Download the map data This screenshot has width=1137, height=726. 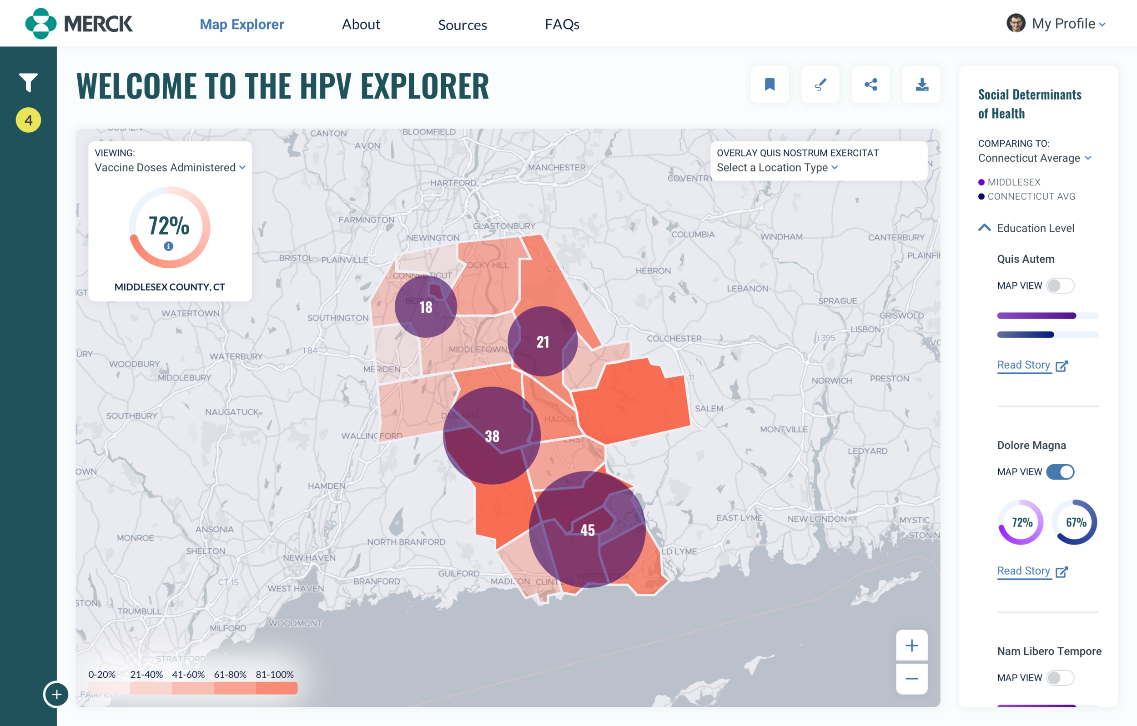coord(921,85)
